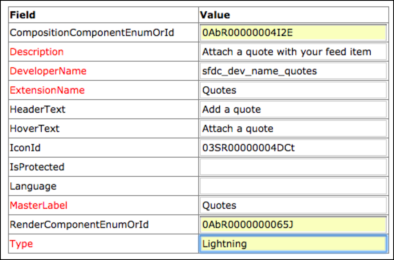Click the red MasterLabel field name
The image size is (394, 260).
(39, 206)
